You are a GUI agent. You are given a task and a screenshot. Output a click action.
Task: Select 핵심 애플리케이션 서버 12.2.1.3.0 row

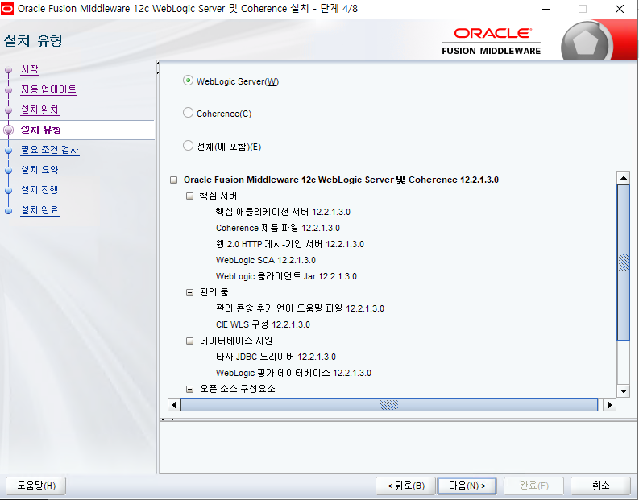point(283,212)
